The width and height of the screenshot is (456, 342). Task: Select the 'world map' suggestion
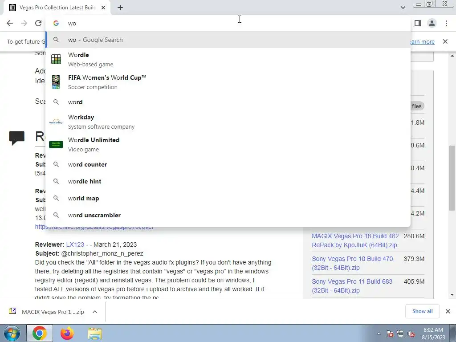click(228, 198)
